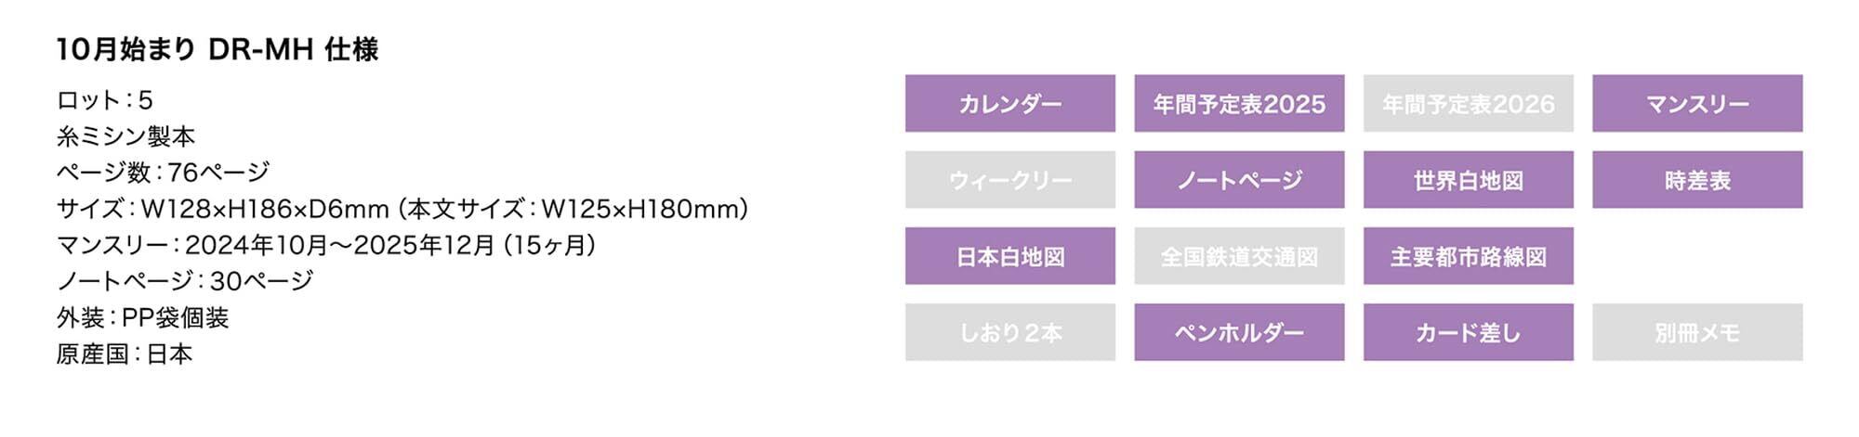The width and height of the screenshot is (1859, 437).
Task: Click the greyed-out 年間予定表2026 tag
Action: pos(1468,104)
